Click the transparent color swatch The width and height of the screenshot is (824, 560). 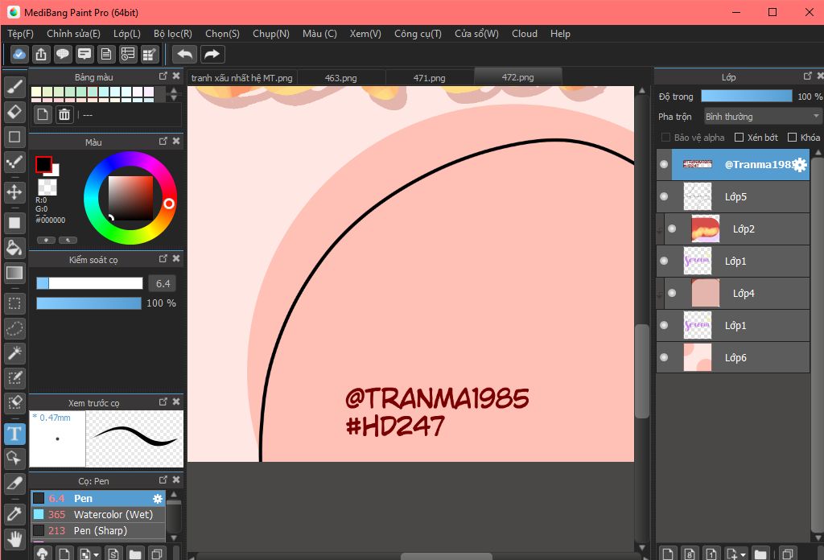pyautogui.click(x=47, y=187)
